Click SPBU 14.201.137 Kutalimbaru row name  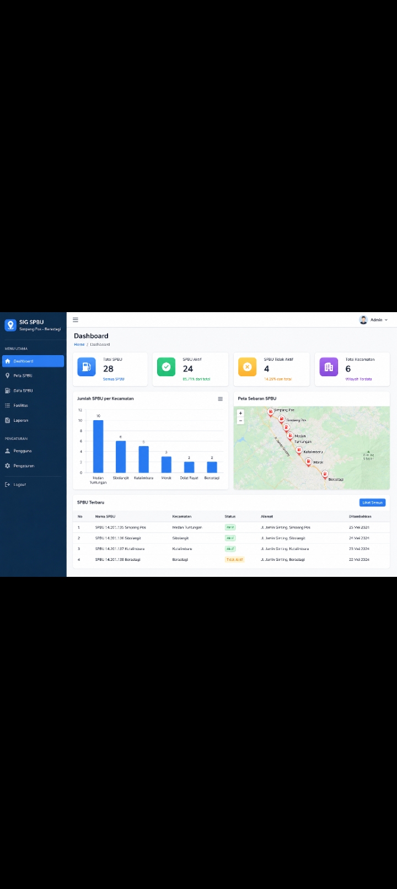click(x=120, y=549)
